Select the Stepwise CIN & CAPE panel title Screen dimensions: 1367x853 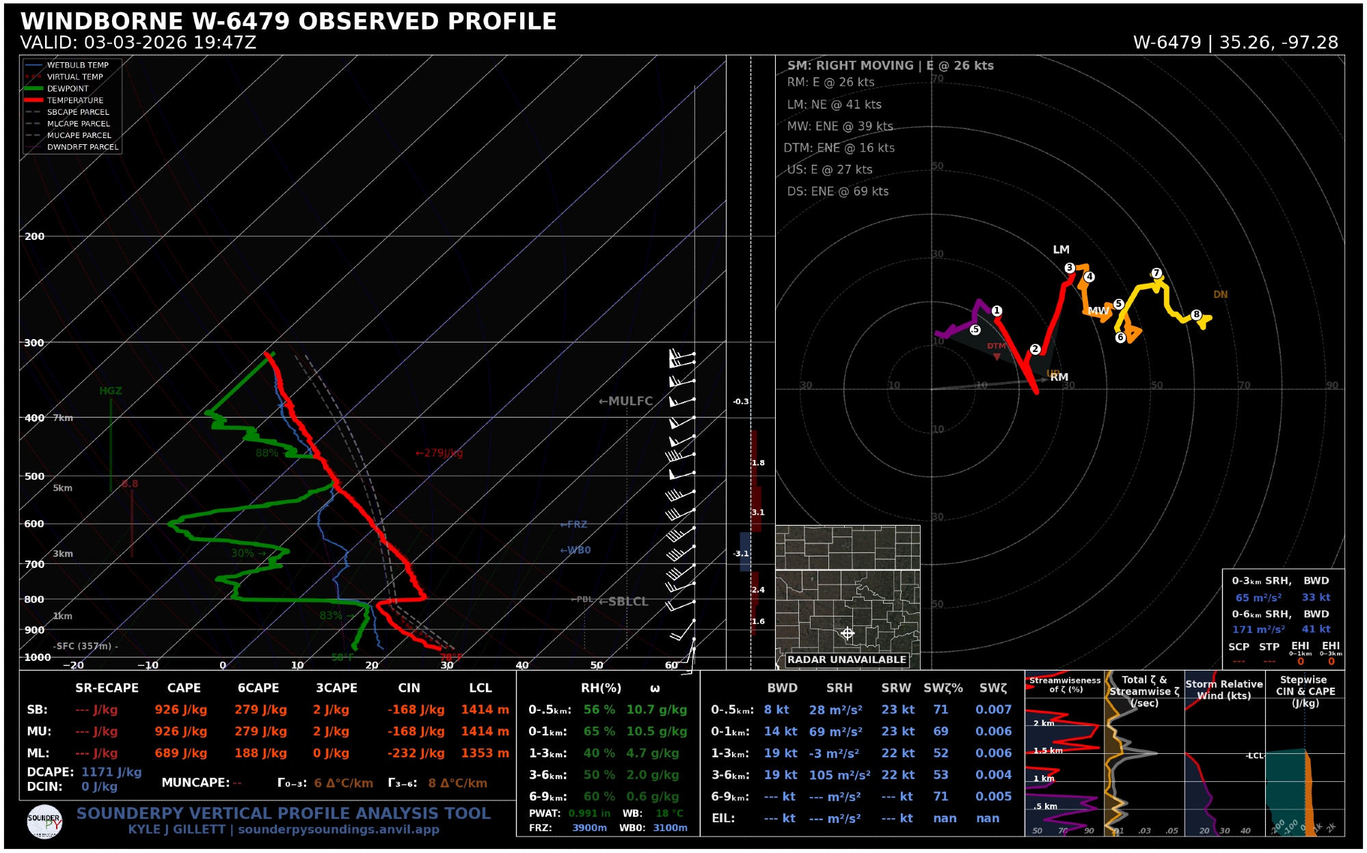point(1304,690)
